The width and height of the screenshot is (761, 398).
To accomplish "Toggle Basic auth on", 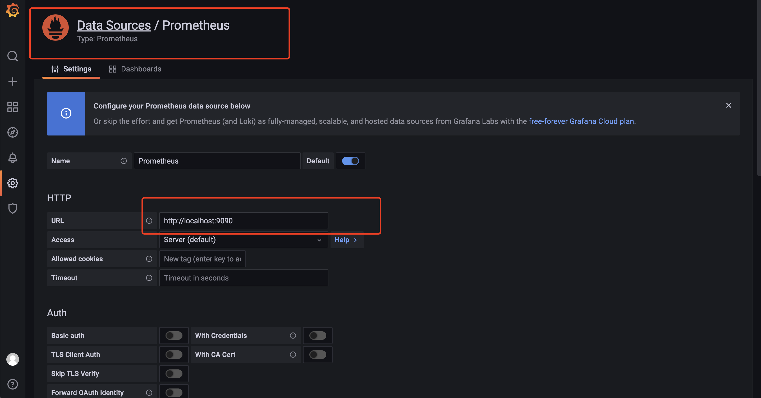I will (x=174, y=335).
